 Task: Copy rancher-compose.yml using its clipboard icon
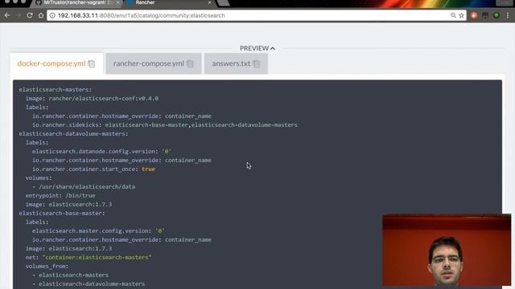[190, 64]
